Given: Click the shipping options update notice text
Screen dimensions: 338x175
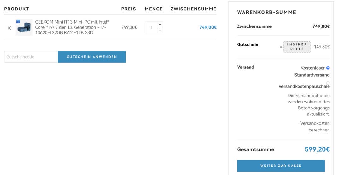Looking at the screenshot, I should [309, 105].
